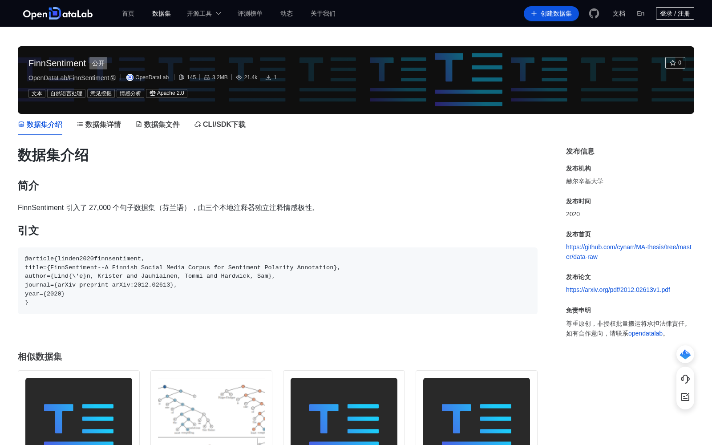Open 数据集 navigation item
Screen dimensions: 712x445
pos(162,13)
